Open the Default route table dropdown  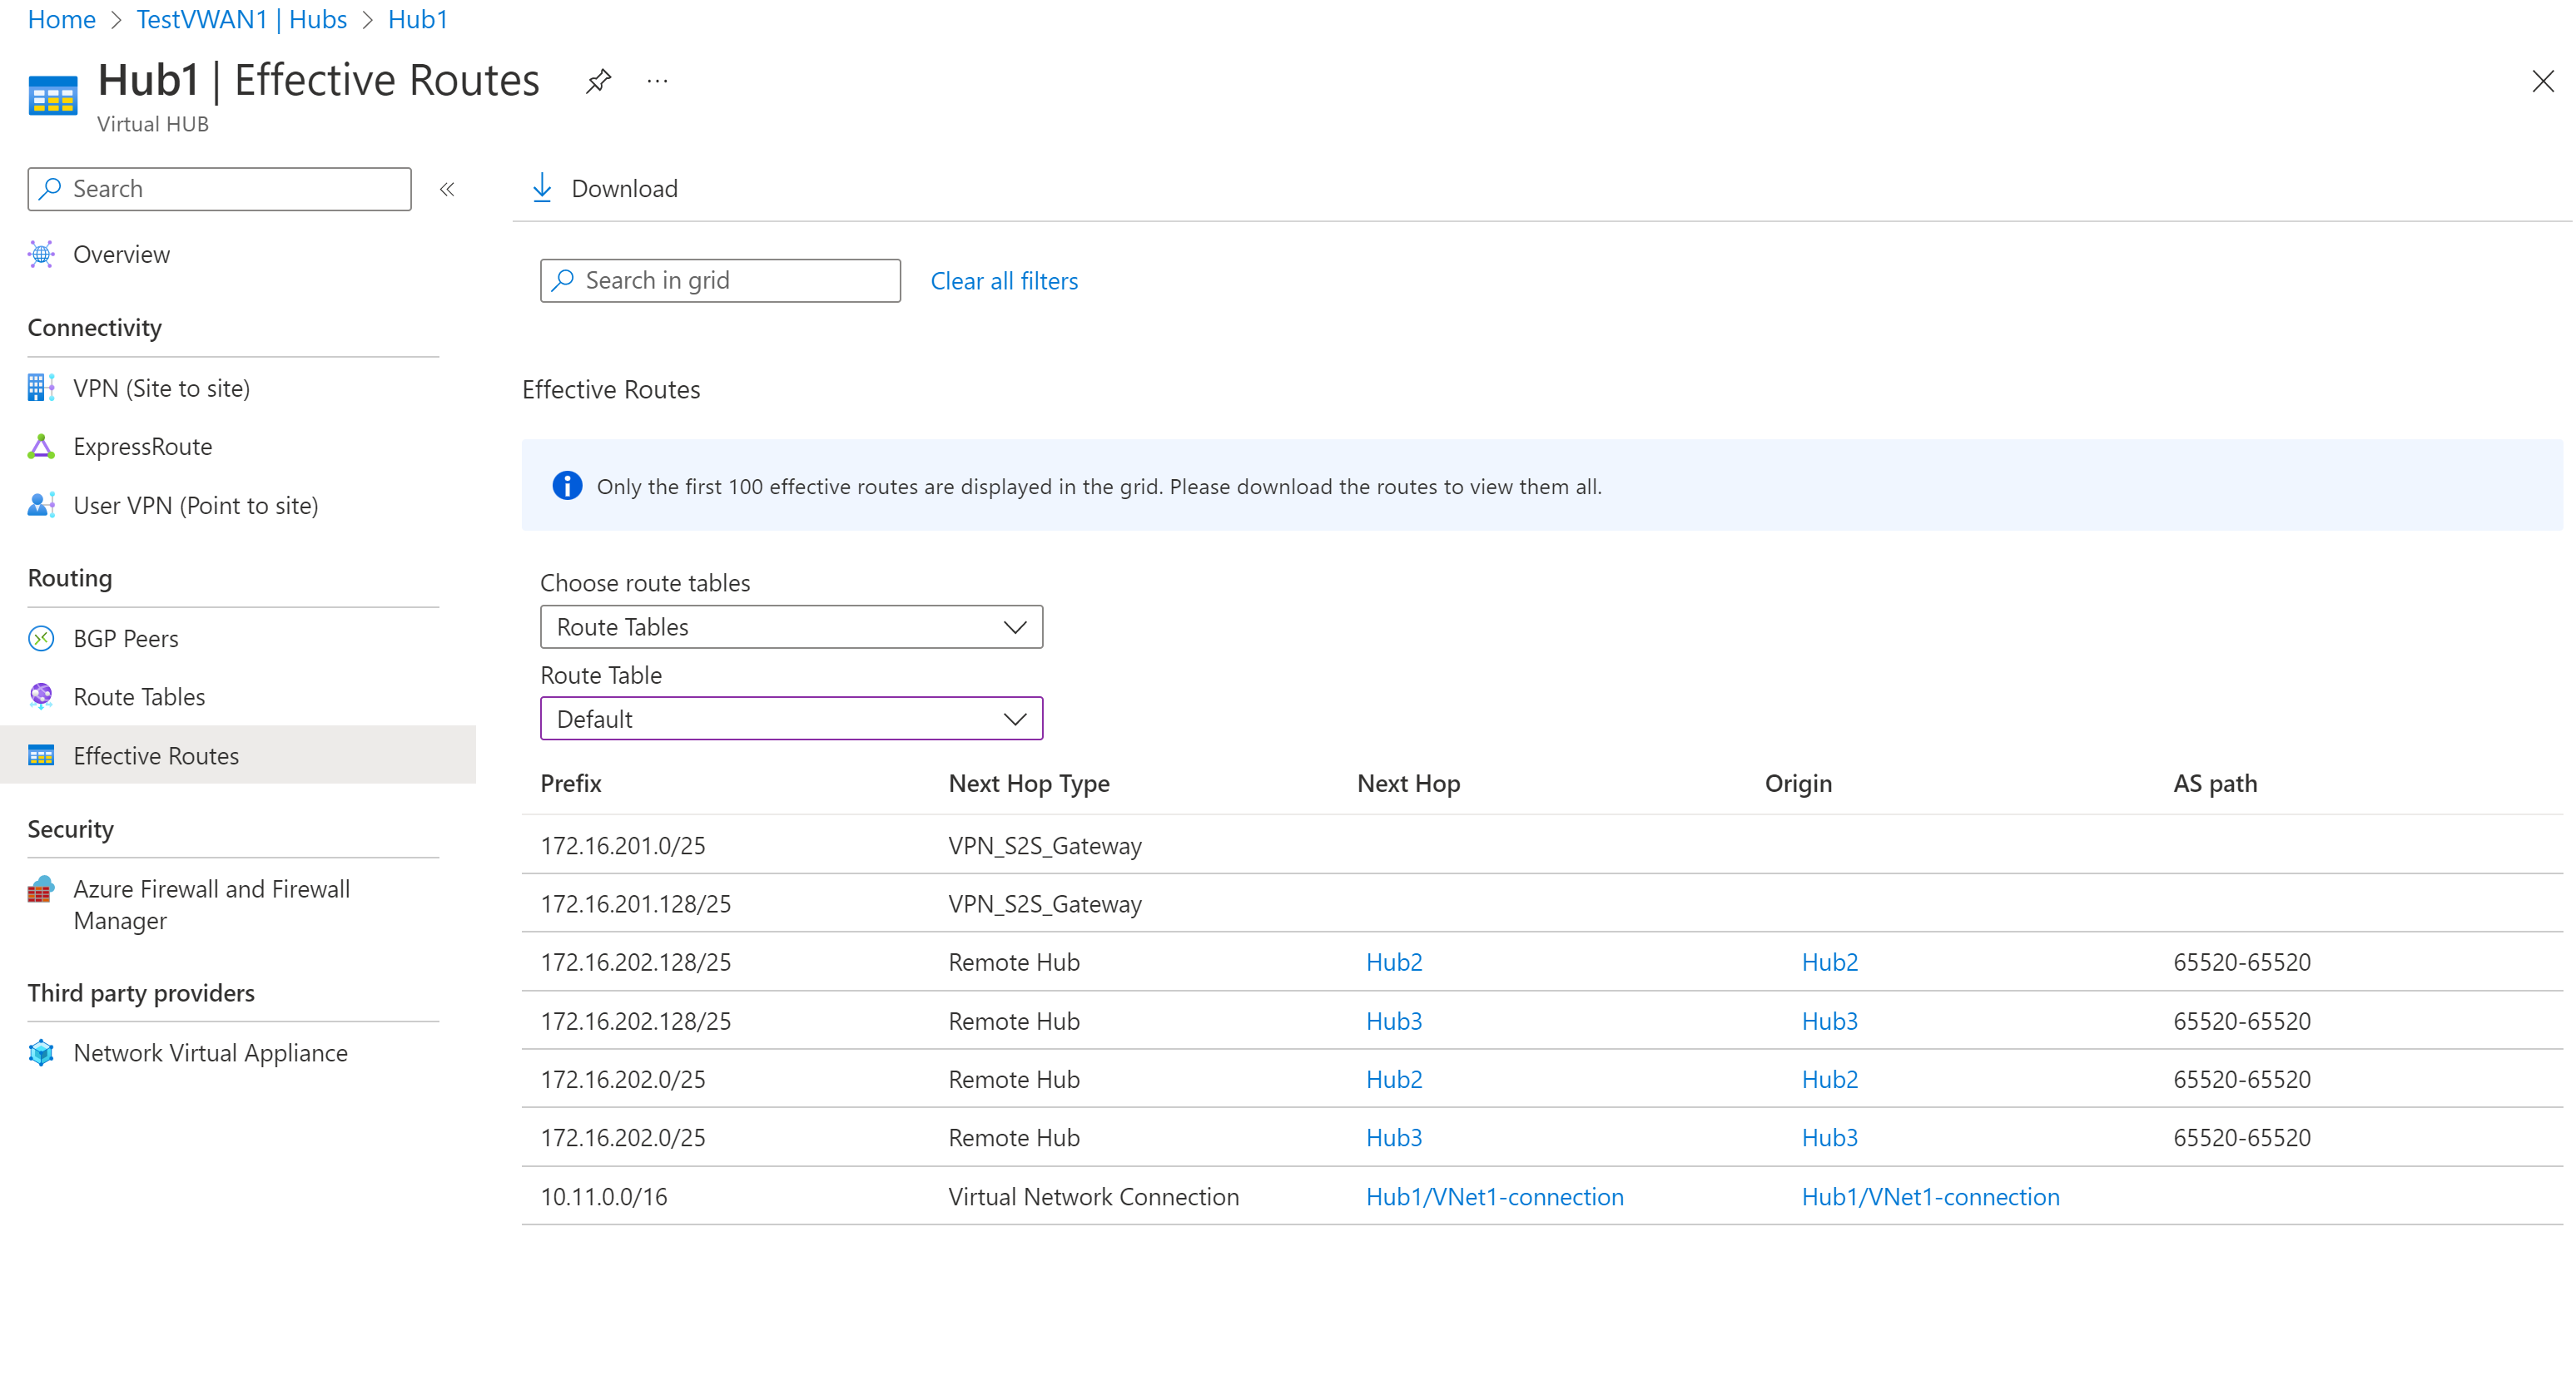point(791,719)
